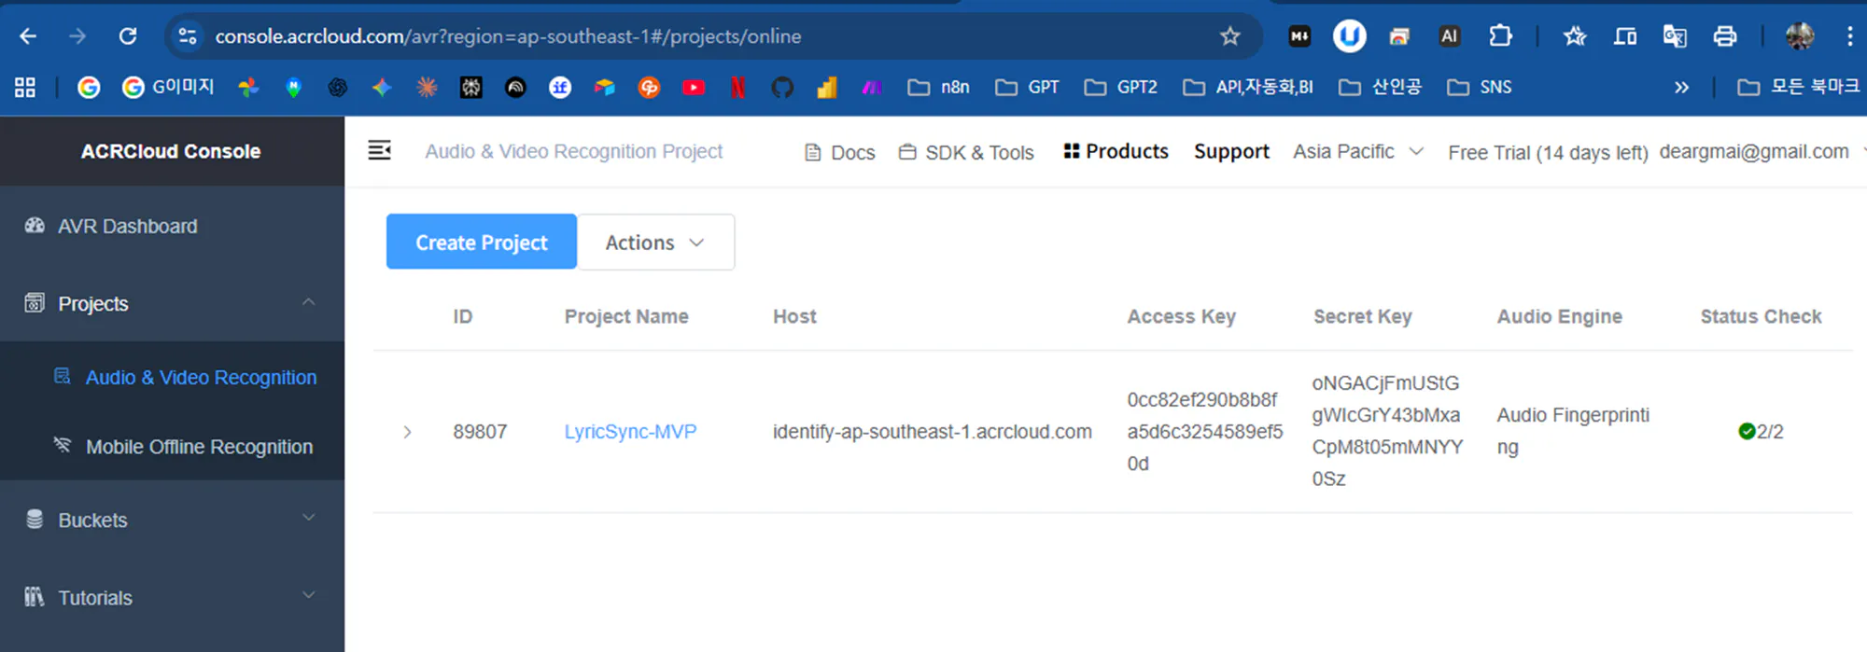1867x652 pixels.
Task: Bookmark this page with the star icon
Action: (1229, 36)
